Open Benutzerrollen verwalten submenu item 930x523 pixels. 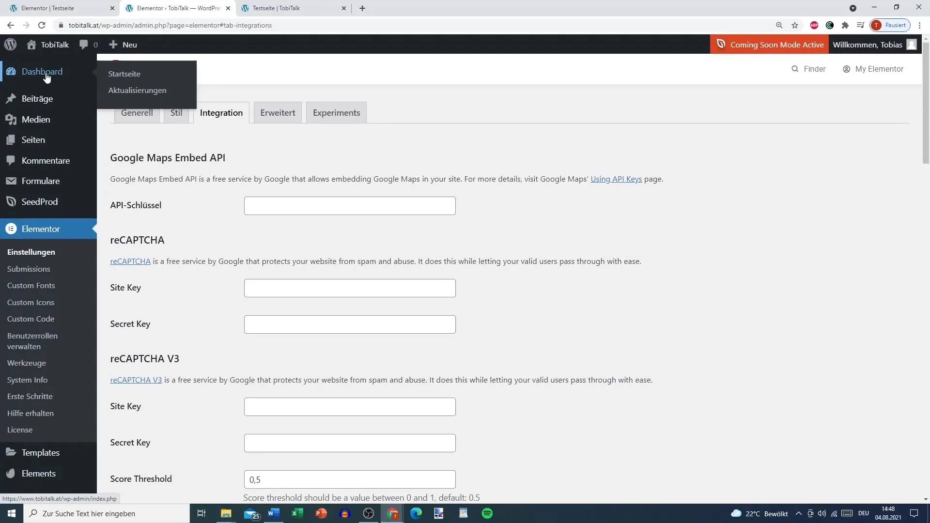[32, 341]
